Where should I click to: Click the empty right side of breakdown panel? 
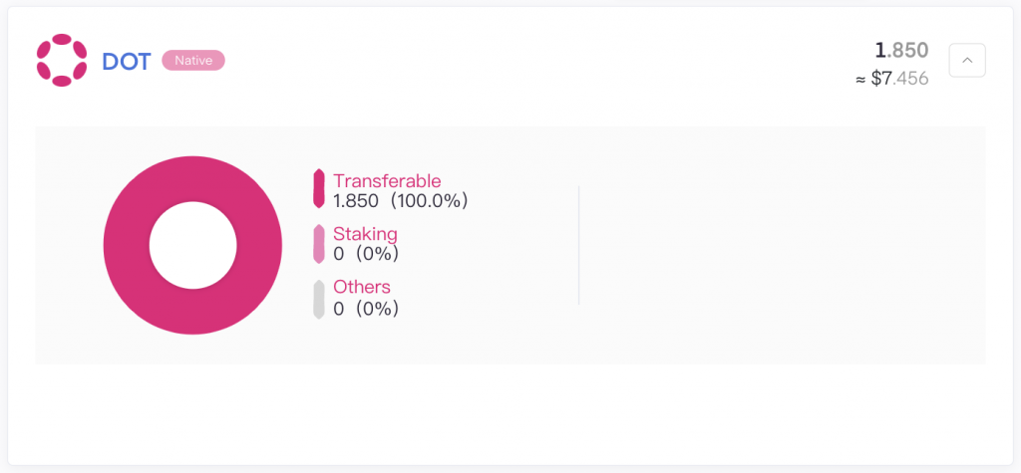782,245
